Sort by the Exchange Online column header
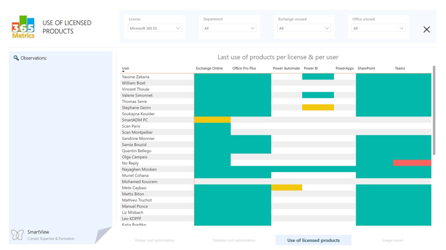This screenshot has height=250, width=446. [x=209, y=68]
